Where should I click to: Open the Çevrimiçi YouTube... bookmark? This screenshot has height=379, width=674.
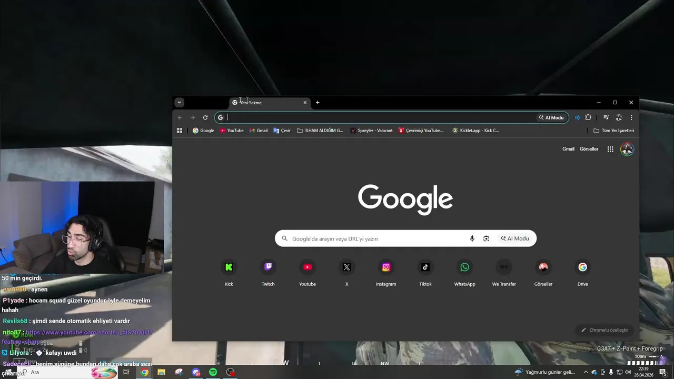pyautogui.click(x=421, y=131)
